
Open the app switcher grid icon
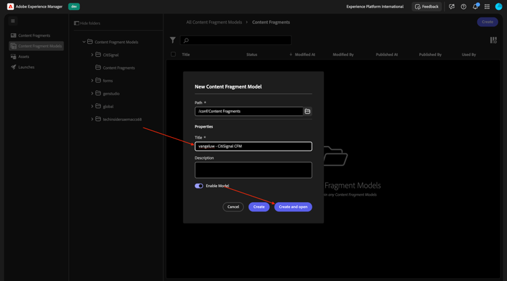coord(487,7)
